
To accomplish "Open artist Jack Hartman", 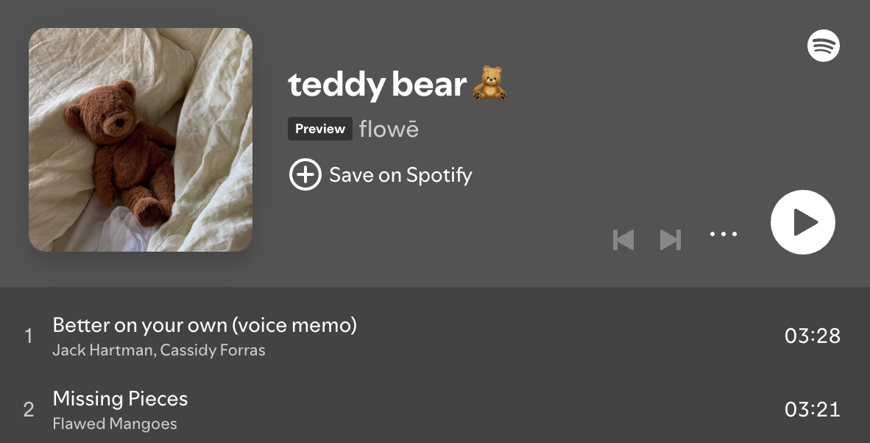I will click(102, 350).
